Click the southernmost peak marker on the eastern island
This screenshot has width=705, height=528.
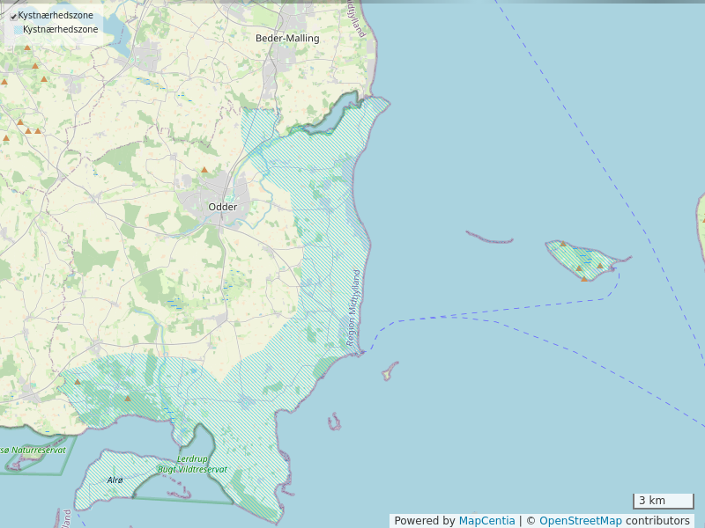click(x=583, y=279)
